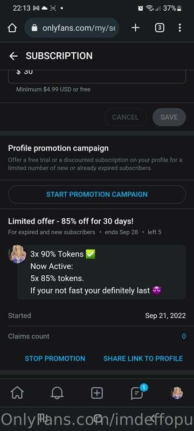Open the tab switcher showing 3 tabs

pyautogui.click(x=160, y=28)
